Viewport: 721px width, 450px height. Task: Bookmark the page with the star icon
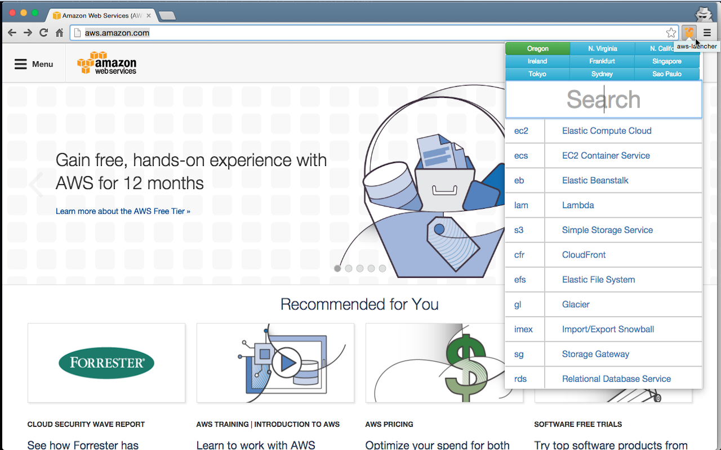671,33
